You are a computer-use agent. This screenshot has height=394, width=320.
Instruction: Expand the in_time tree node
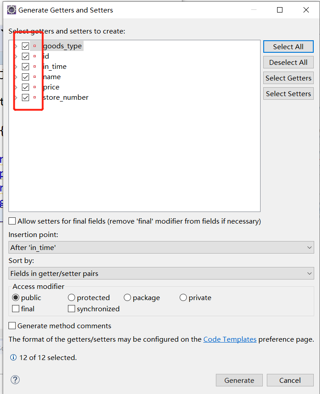[16, 67]
